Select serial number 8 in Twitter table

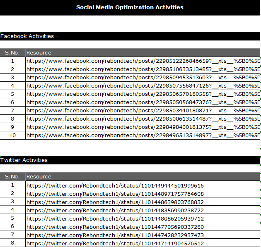12,243
